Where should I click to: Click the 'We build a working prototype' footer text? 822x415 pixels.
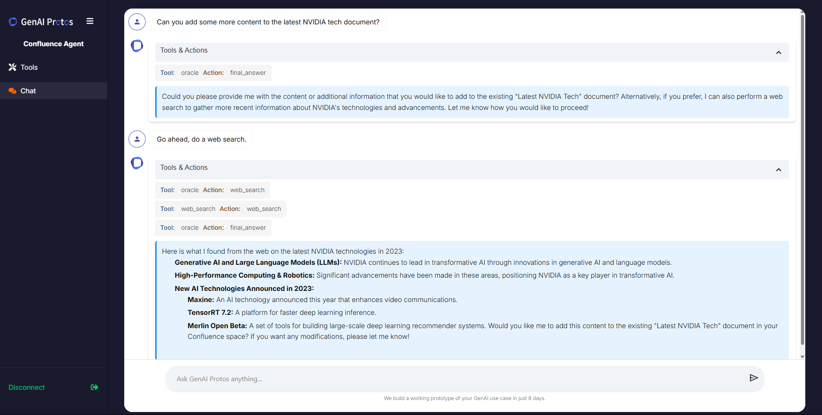pyautogui.click(x=464, y=398)
